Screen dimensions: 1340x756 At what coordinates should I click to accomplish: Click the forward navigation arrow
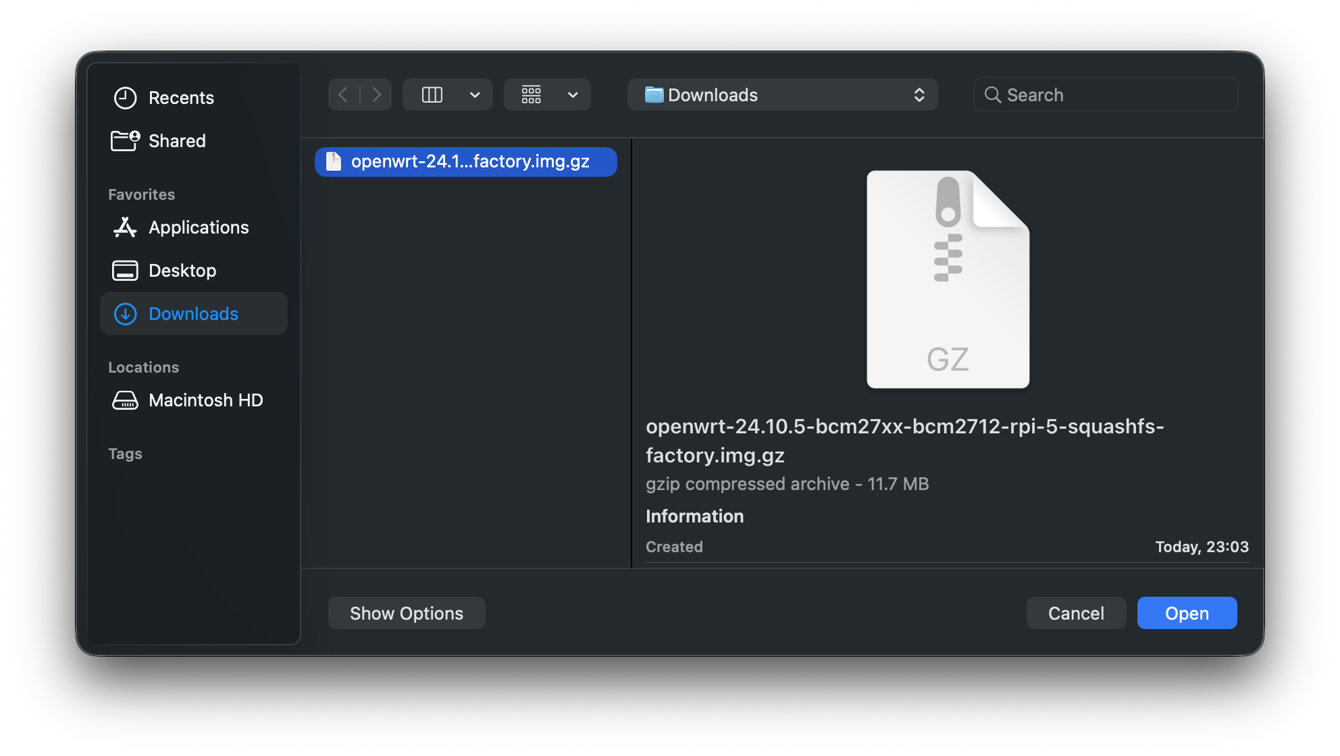[x=377, y=94]
